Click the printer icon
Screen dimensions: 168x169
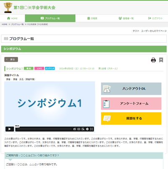153,60
